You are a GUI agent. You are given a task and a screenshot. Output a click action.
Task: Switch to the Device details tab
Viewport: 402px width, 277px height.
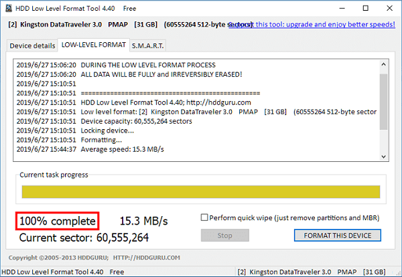coord(32,45)
